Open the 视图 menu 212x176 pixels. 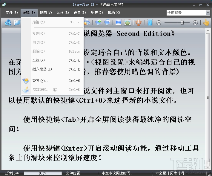(x=45, y=13)
